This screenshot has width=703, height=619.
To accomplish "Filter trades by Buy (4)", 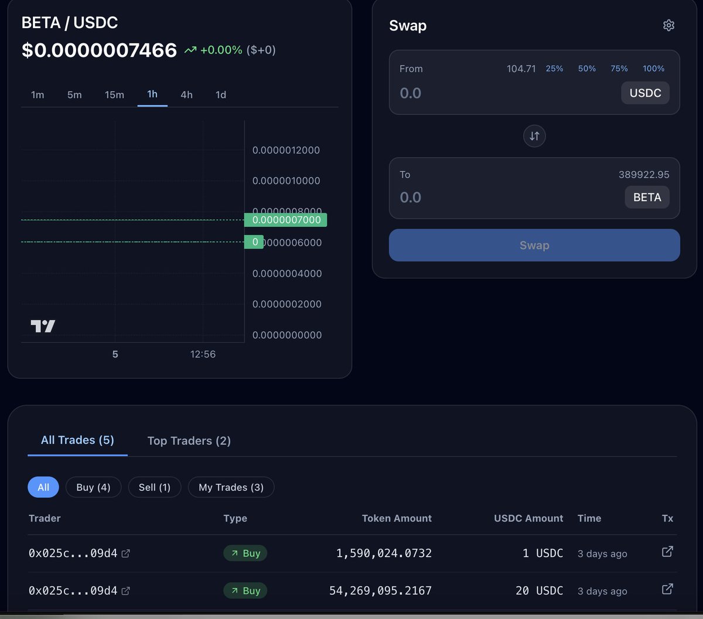I will click(93, 487).
